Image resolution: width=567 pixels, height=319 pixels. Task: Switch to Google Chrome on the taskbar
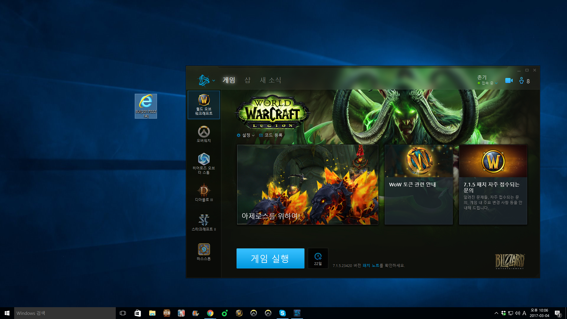pyautogui.click(x=210, y=313)
